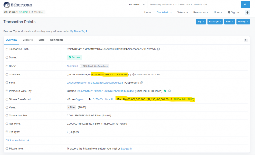Viewport: 255px width, 155px height.
Task: Click the help icon beside Gas Price
Action: click(7, 123)
